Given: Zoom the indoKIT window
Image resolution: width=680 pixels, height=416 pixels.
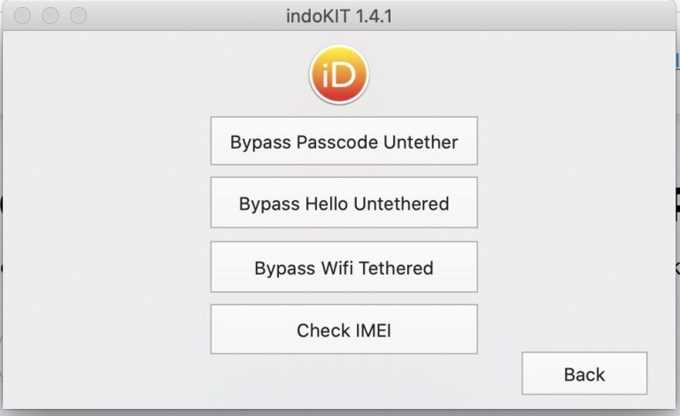Looking at the screenshot, I should 79,16.
